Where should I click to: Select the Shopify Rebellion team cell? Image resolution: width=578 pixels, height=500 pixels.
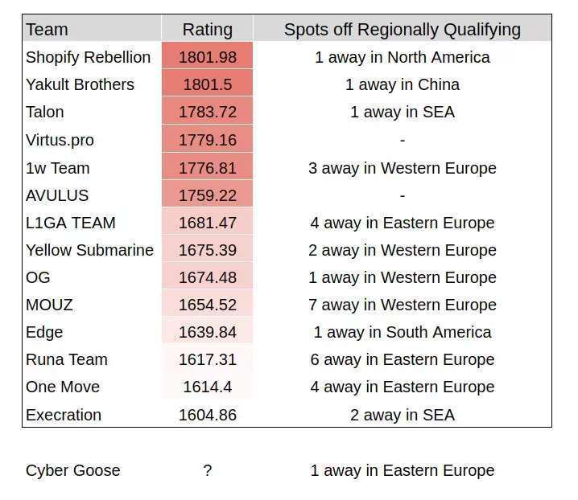(x=88, y=57)
